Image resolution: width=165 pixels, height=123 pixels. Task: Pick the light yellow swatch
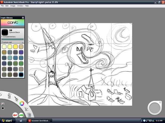[x=10, y=47]
